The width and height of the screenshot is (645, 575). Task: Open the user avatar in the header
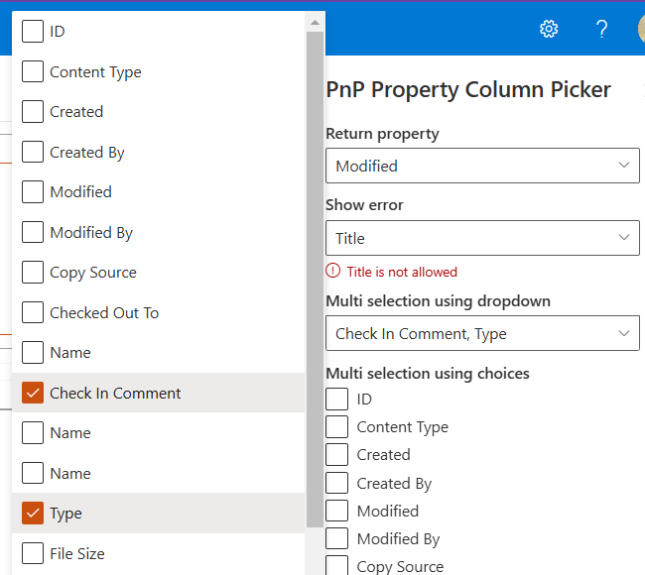(640, 29)
